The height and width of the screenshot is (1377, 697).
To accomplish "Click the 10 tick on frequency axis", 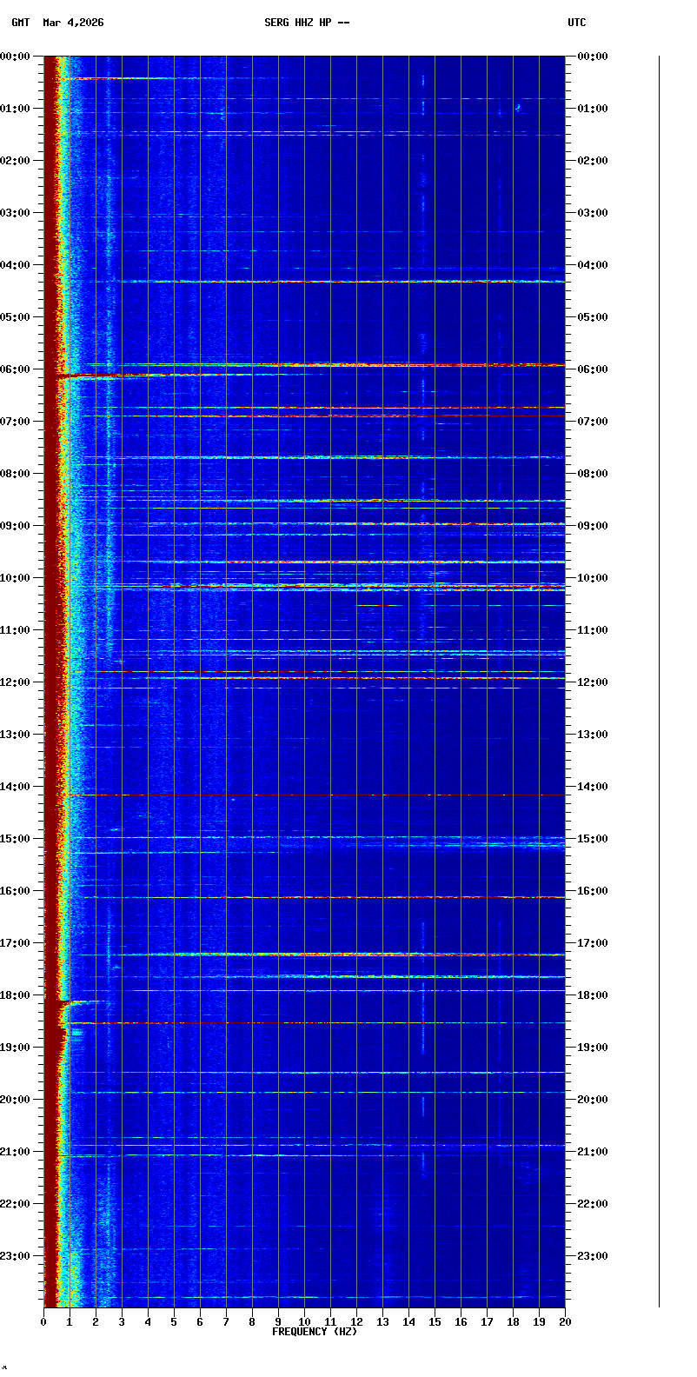I will coord(304,1322).
